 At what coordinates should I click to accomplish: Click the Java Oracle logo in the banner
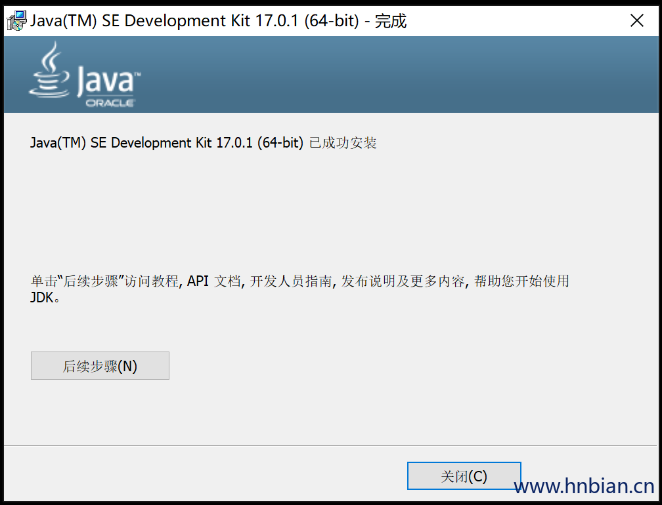(x=85, y=75)
